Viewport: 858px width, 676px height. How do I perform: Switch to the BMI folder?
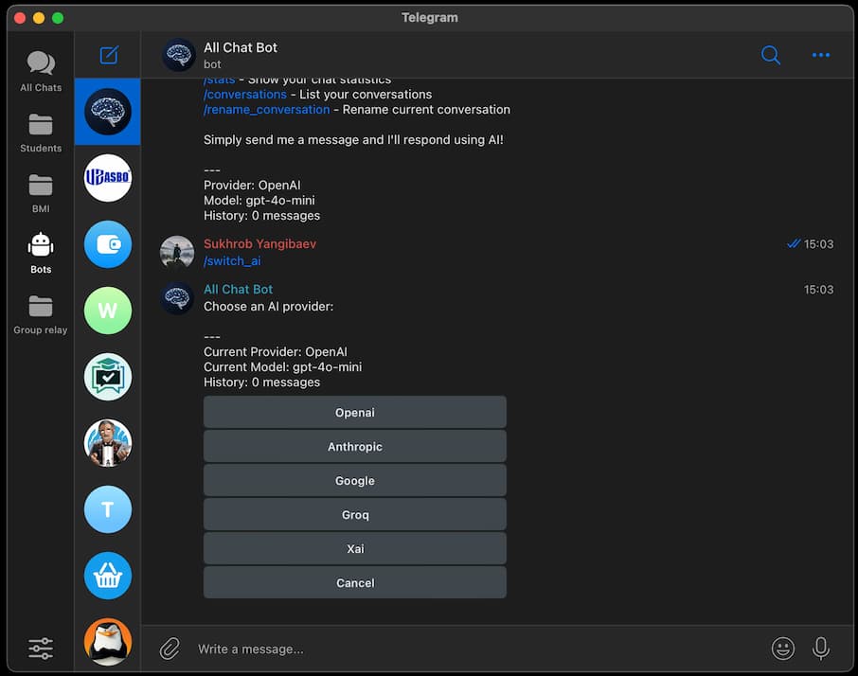click(x=41, y=193)
